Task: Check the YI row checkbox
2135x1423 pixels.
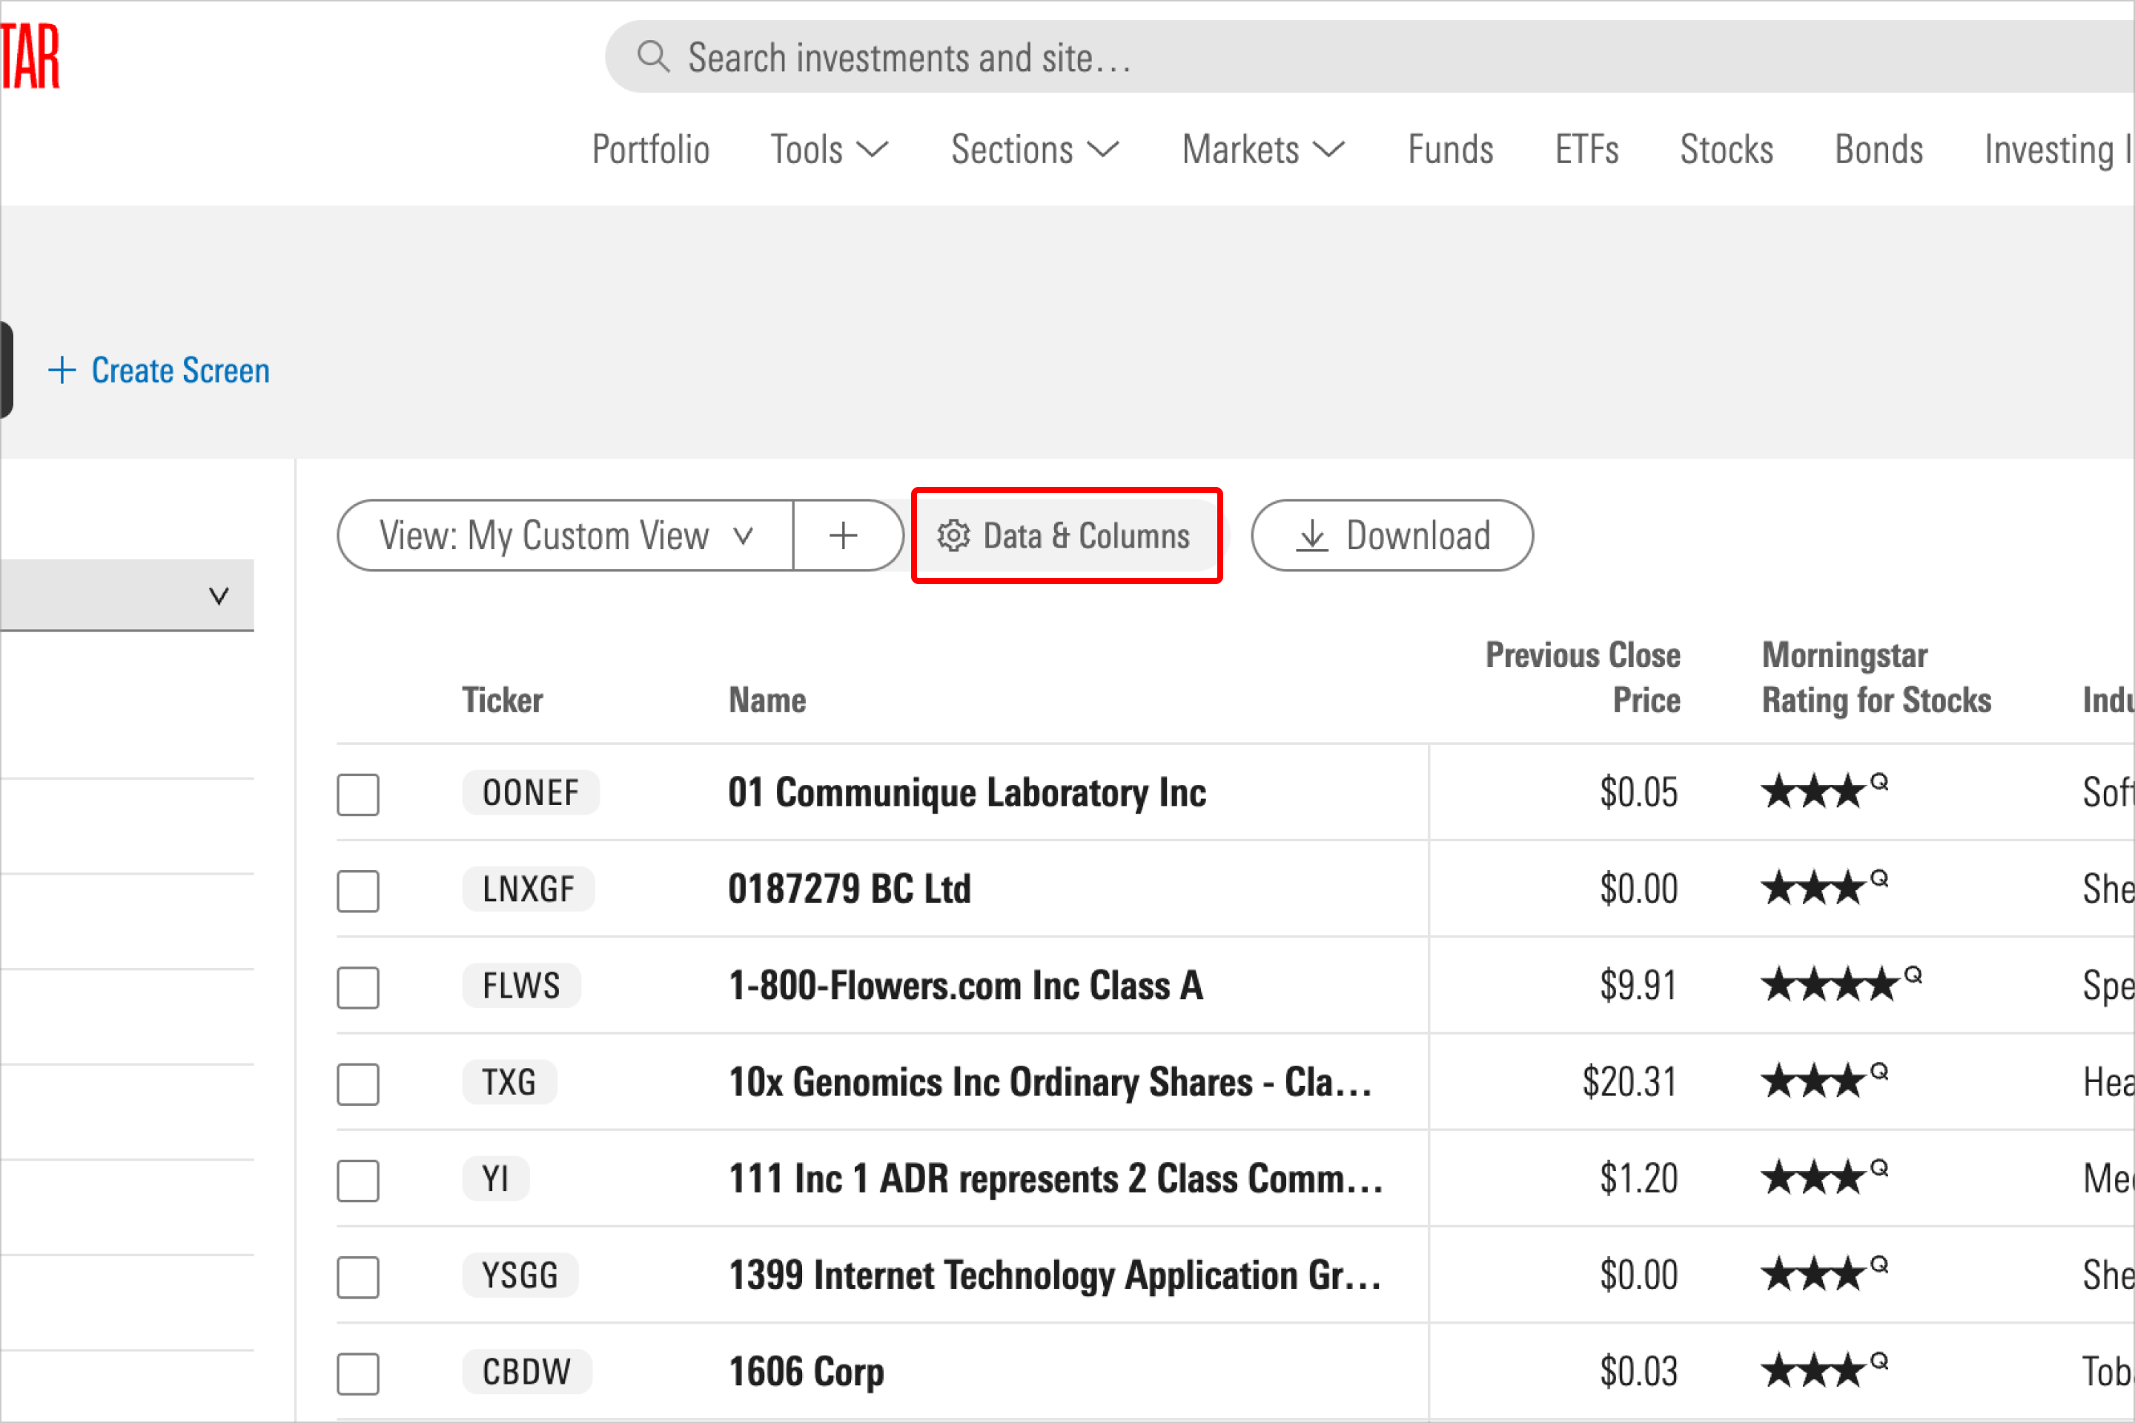Action: coord(357,1180)
